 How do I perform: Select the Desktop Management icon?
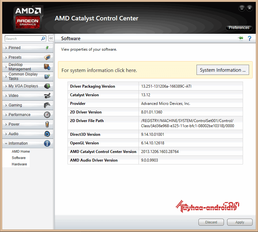(x=47, y=67)
